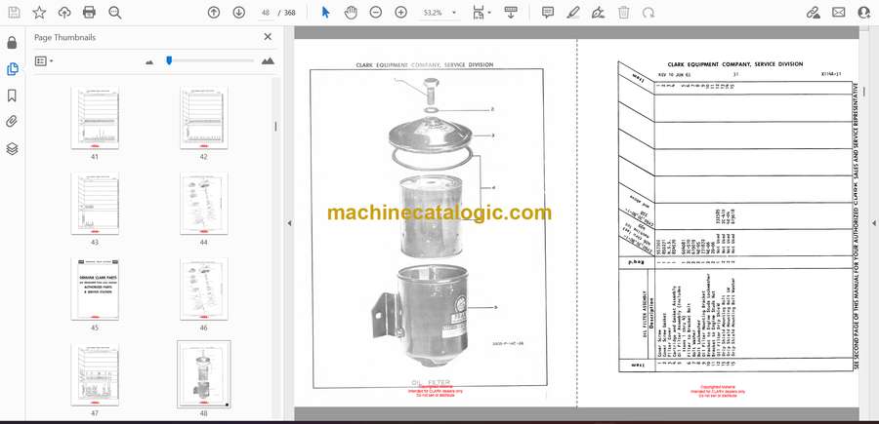Toggle the Page Thumbnails sidebar icon

pyautogui.click(x=13, y=69)
